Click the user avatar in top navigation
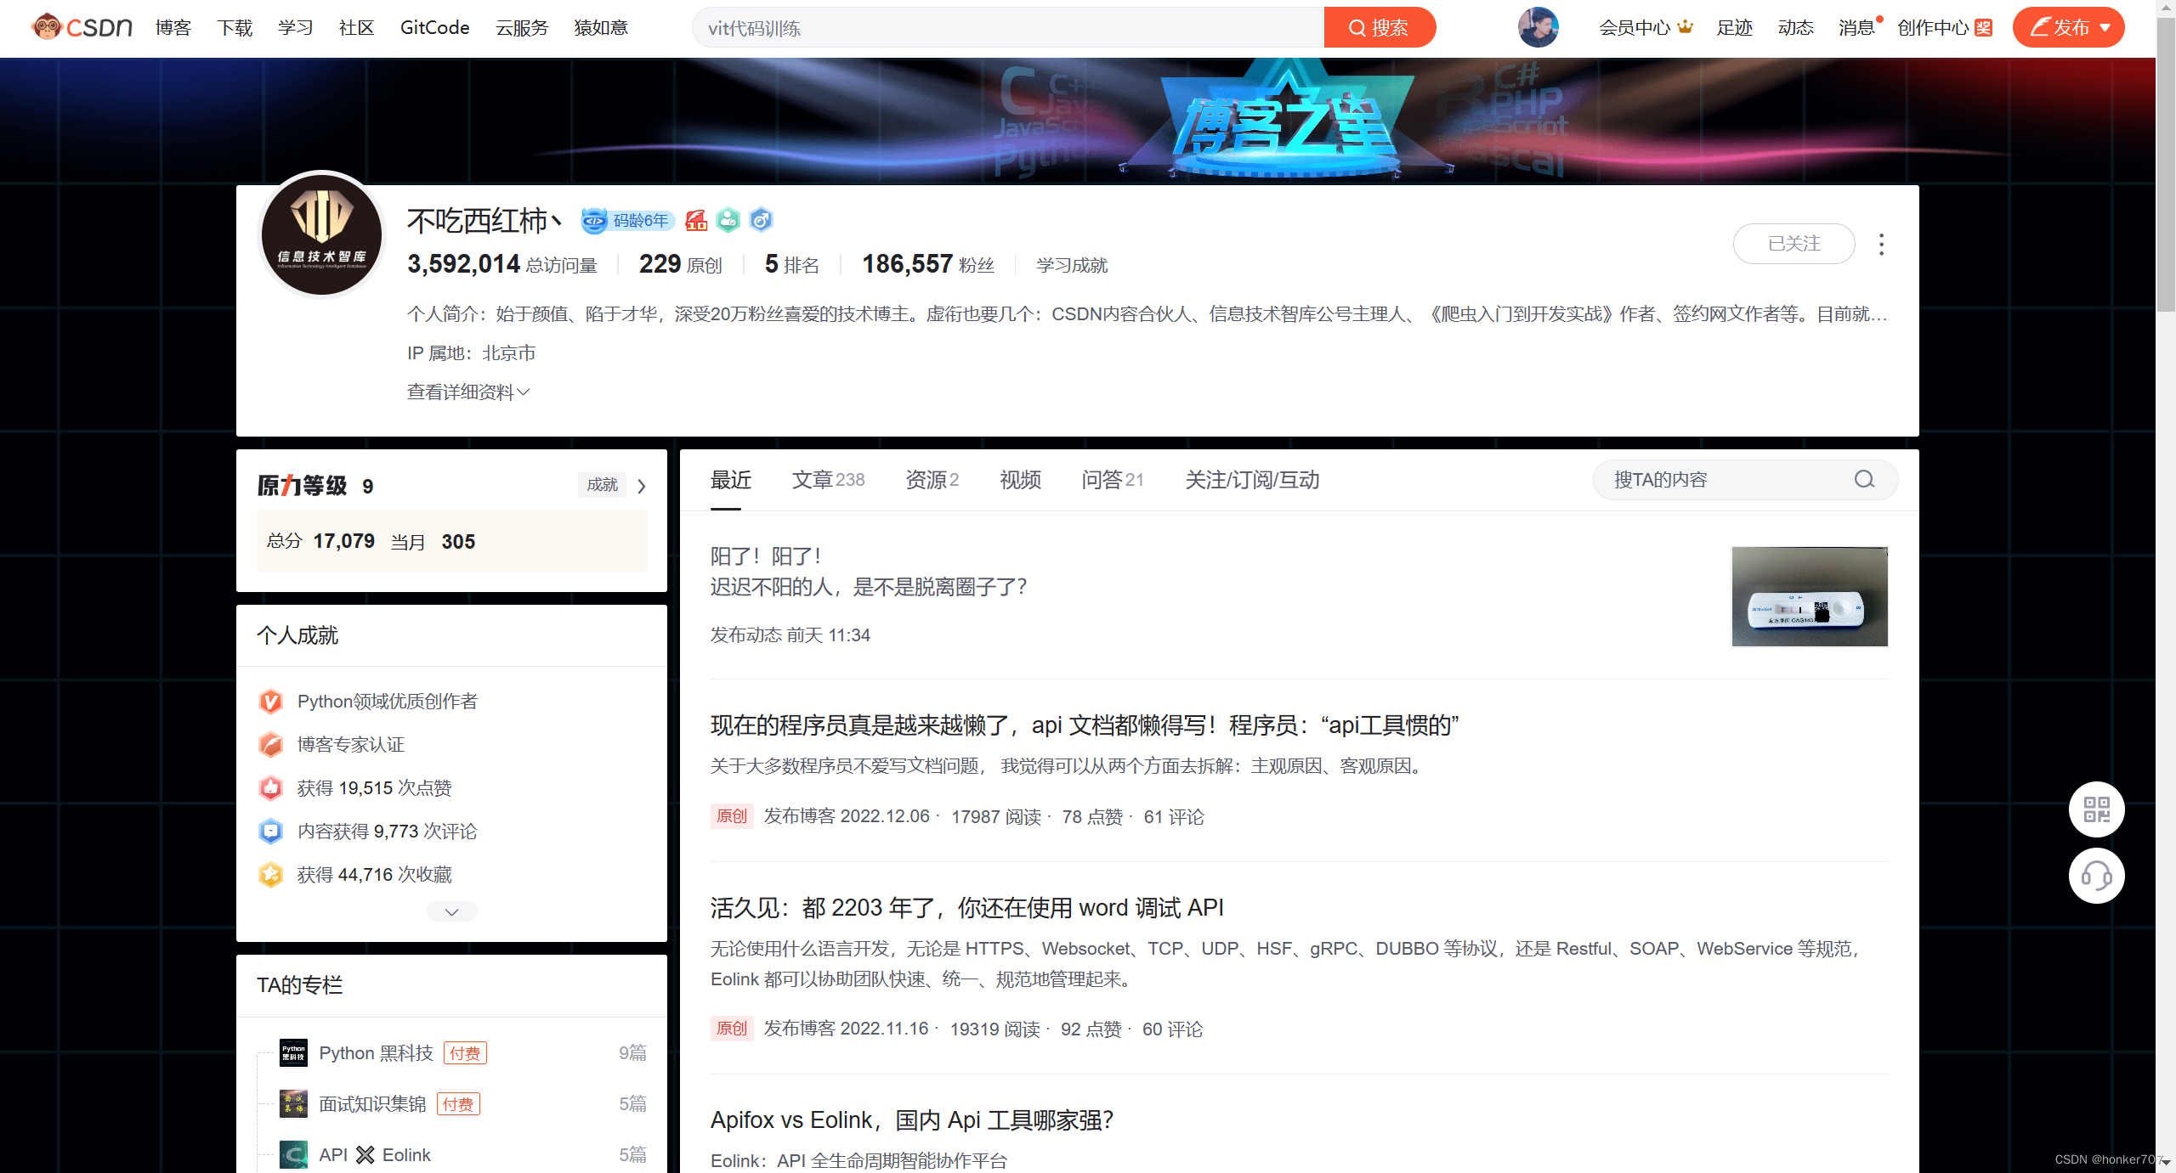 tap(1538, 27)
